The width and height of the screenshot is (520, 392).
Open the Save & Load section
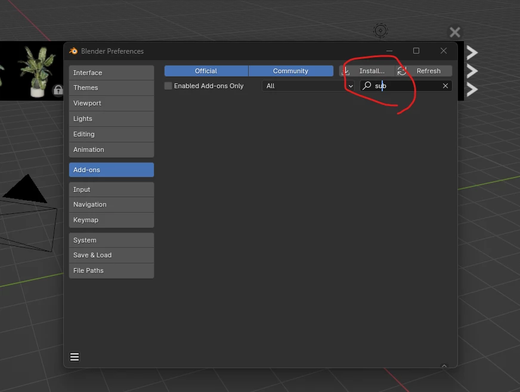pyautogui.click(x=112, y=255)
